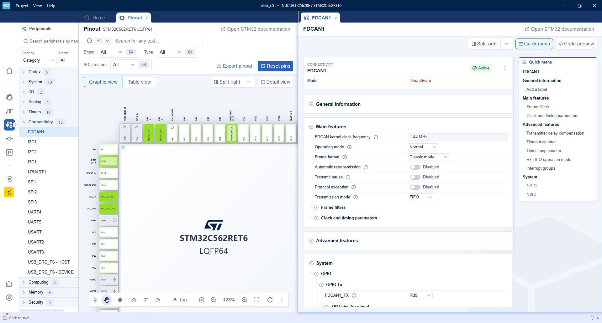Open pinout toolbar more options
This screenshot has width=602, height=323.
[282, 300]
